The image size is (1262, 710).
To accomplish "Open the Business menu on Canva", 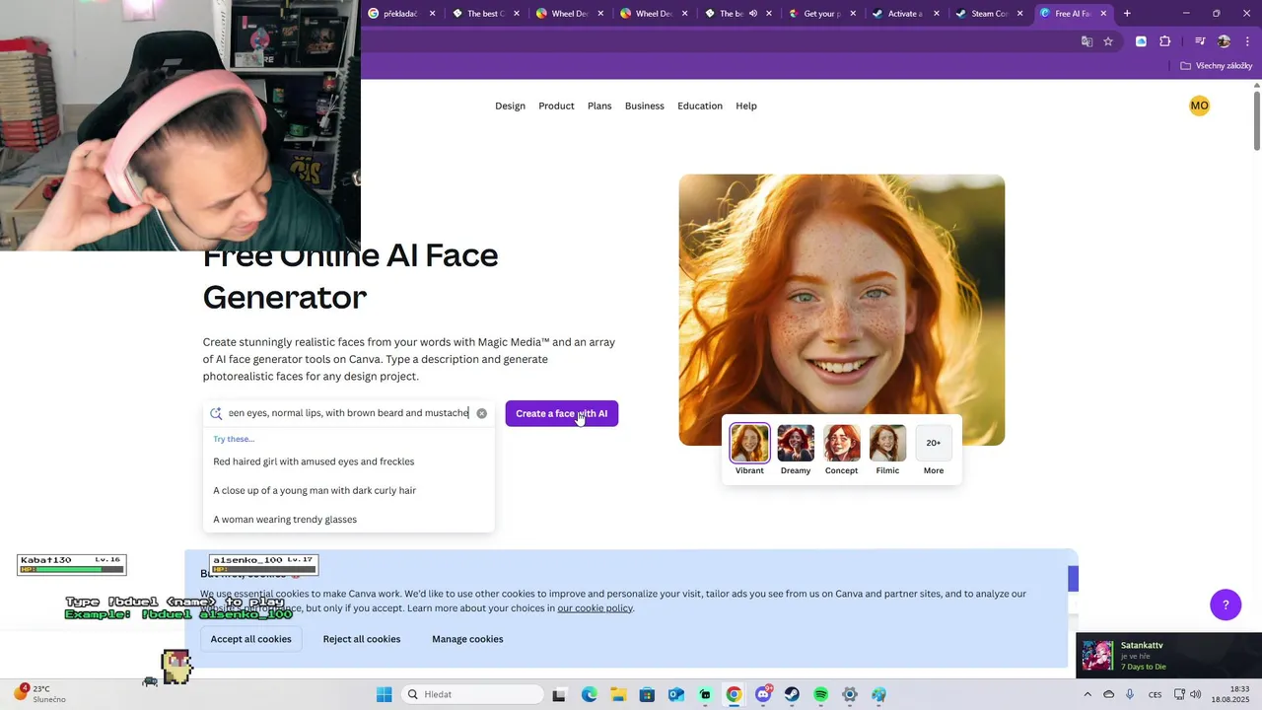I will coord(644,106).
